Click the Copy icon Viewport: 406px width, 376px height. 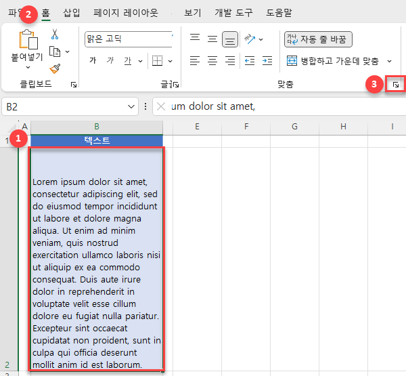pos(55,51)
